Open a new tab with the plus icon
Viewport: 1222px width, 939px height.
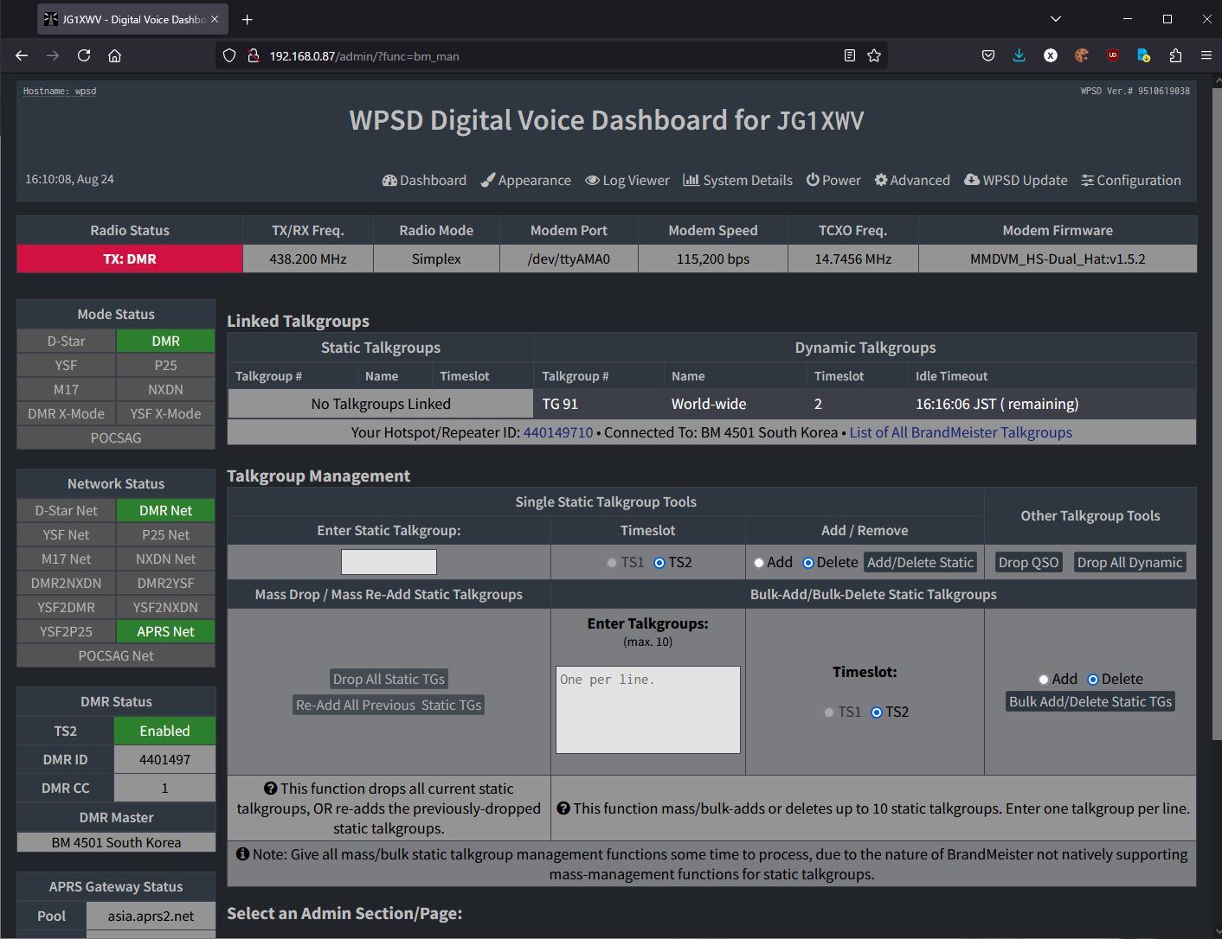click(x=248, y=19)
